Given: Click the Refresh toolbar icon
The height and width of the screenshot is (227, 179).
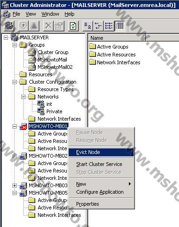Looking at the screenshot, I should (x=73, y=26).
